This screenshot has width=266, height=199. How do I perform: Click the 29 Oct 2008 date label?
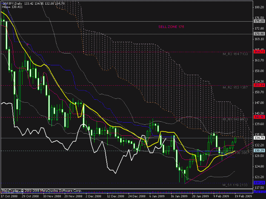coord(30,196)
